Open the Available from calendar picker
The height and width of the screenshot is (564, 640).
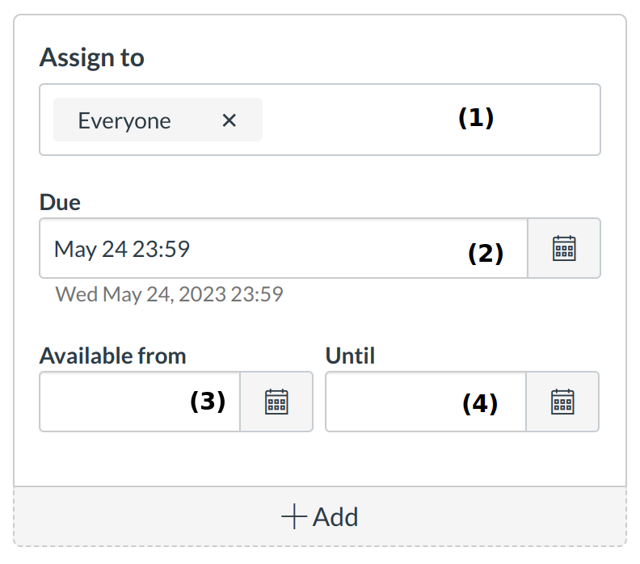(276, 402)
